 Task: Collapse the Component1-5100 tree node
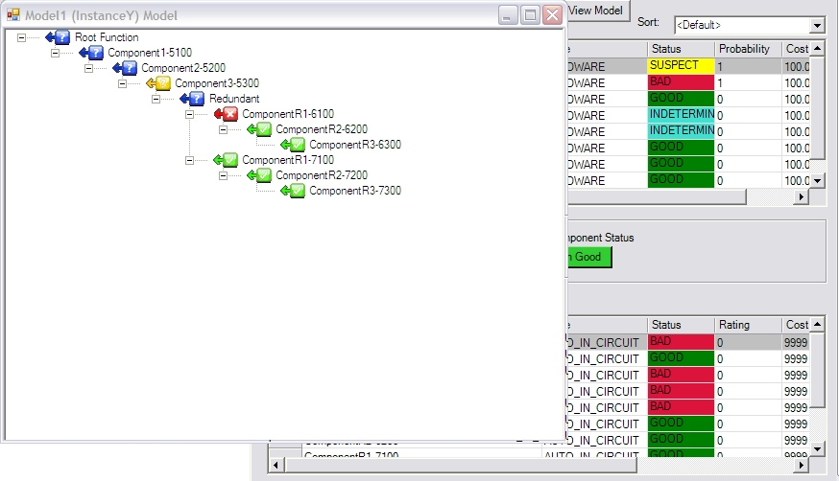(x=55, y=53)
